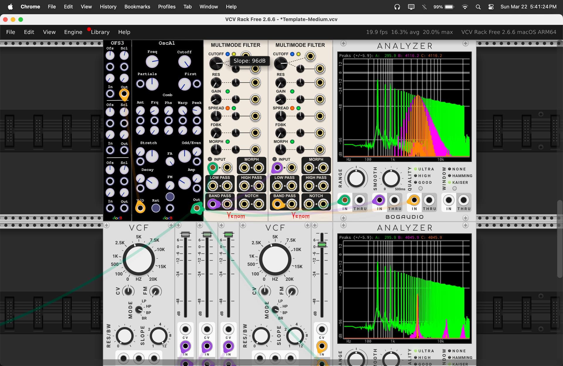The height and width of the screenshot is (366, 563).
Task: Toggle second filter's orange SPREAD button
Action: (x=292, y=108)
